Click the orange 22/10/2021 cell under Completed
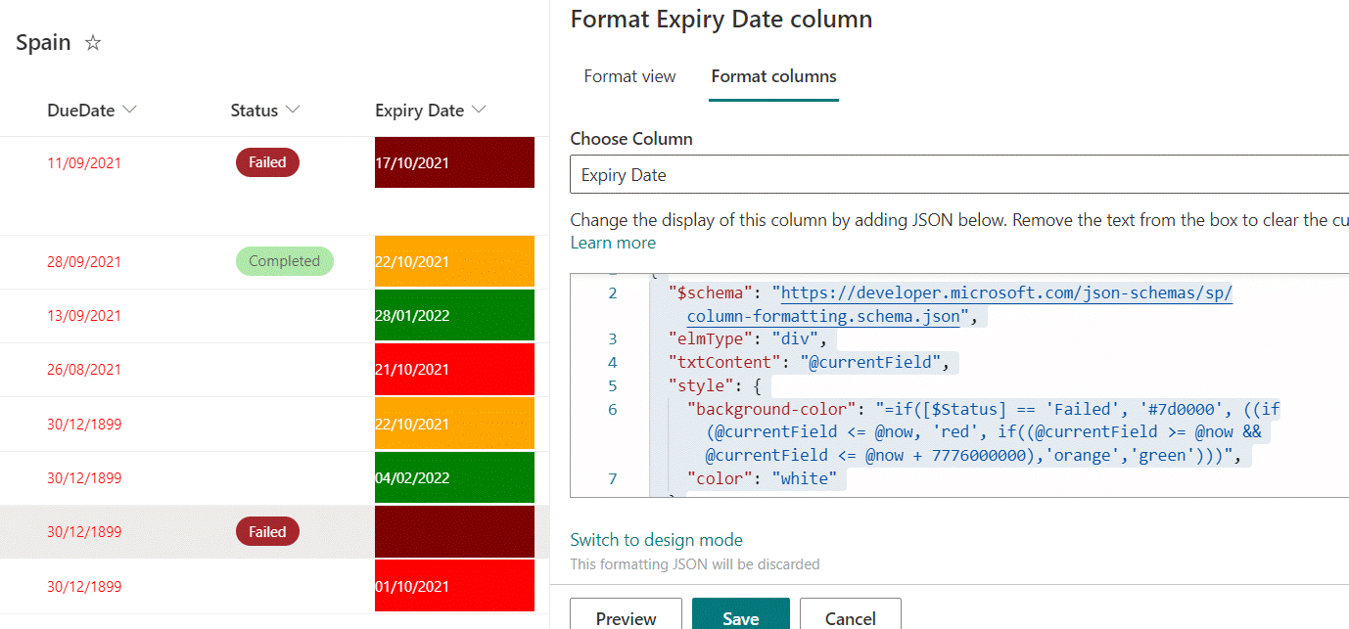1349x629 pixels. pos(454,261)
